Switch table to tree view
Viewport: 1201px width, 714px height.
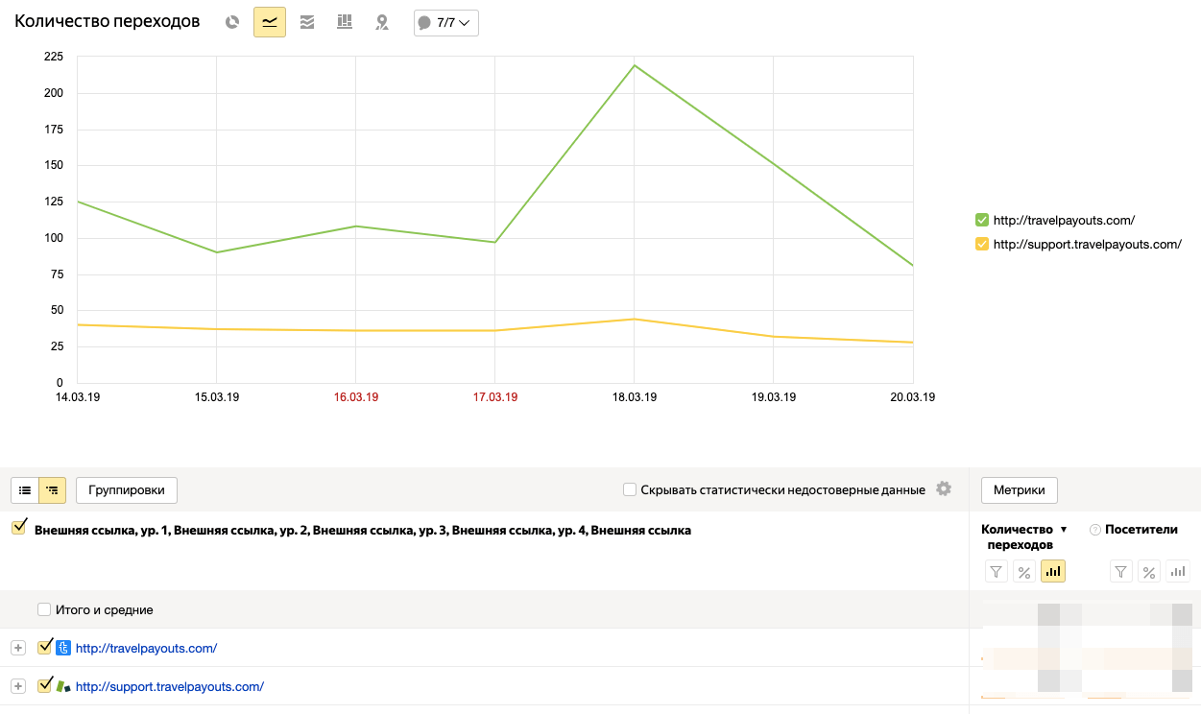pyautogui.click(x=52, y=490)
